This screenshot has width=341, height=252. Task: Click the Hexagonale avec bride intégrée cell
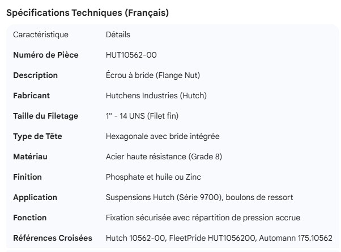[x=163, y=136]
